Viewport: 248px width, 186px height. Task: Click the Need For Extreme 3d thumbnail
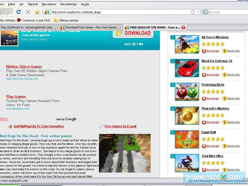(x=187, y=68)
